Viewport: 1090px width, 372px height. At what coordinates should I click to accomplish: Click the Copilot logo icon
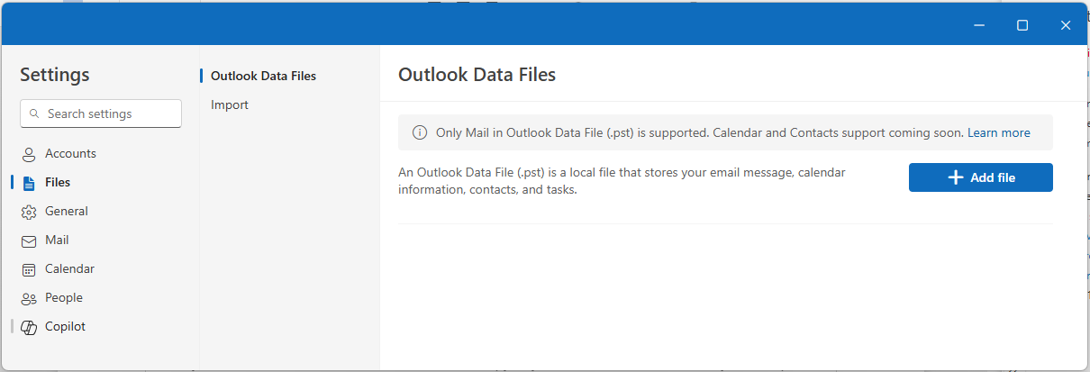point(28,327)
